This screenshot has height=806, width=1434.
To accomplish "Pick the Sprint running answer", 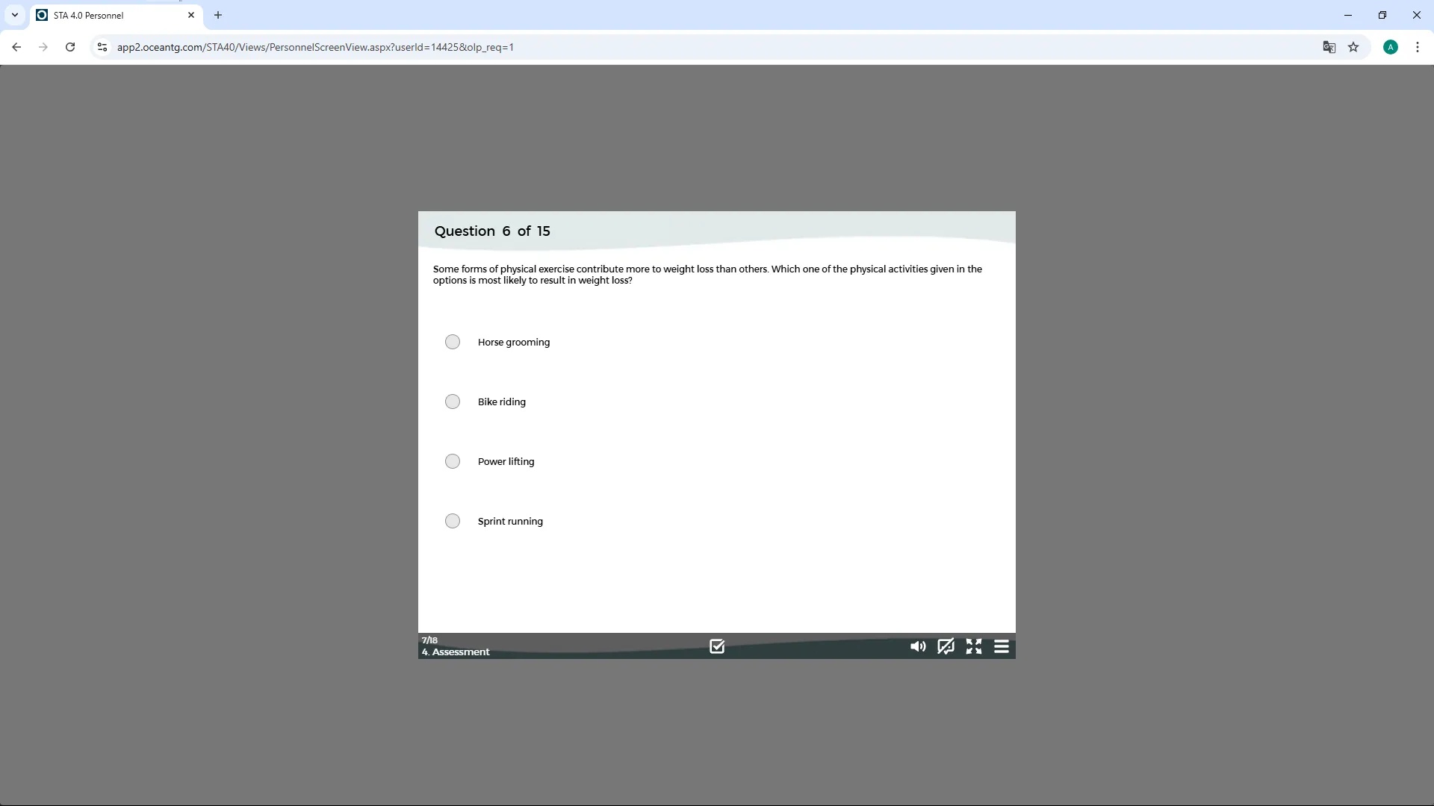I will (x=453, y=521).
